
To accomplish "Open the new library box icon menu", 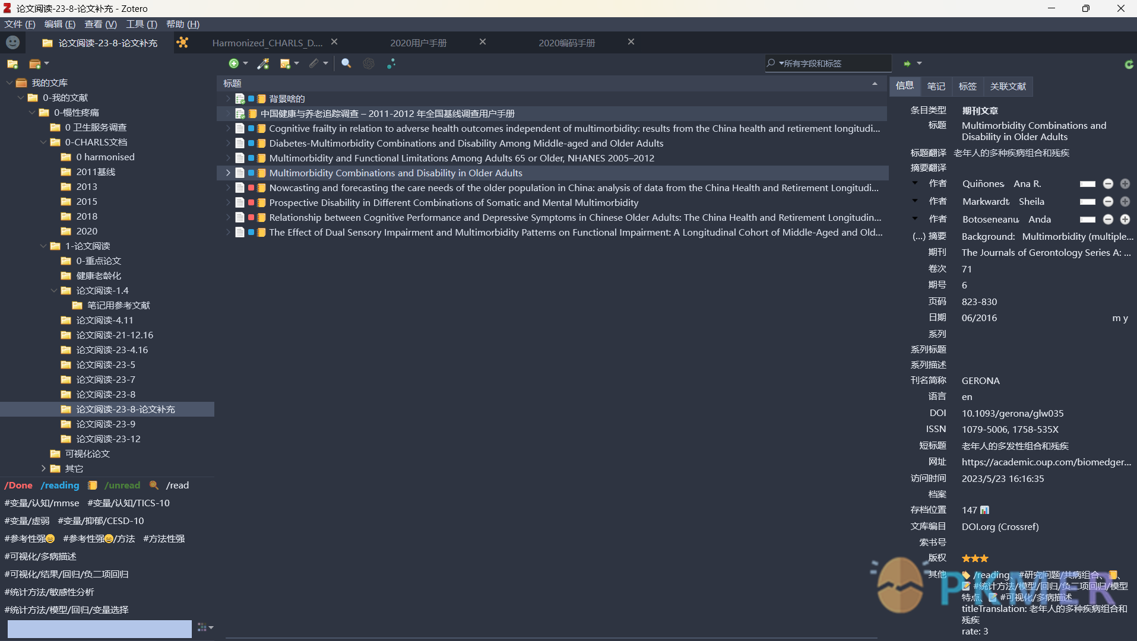I will 39,64.
